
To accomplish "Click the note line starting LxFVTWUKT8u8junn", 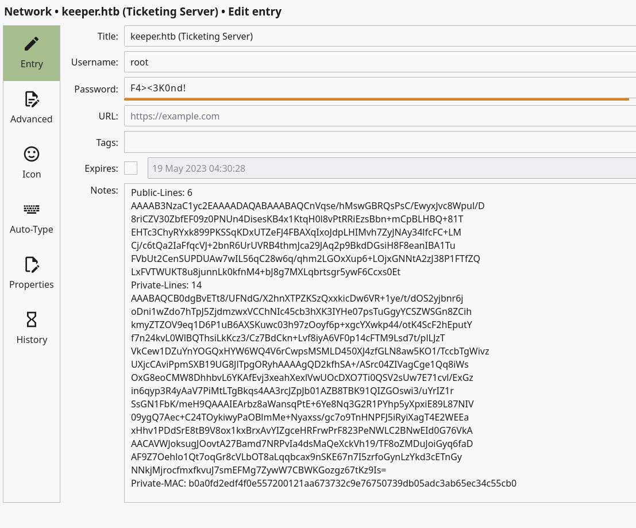I will [x=265, y=272].
